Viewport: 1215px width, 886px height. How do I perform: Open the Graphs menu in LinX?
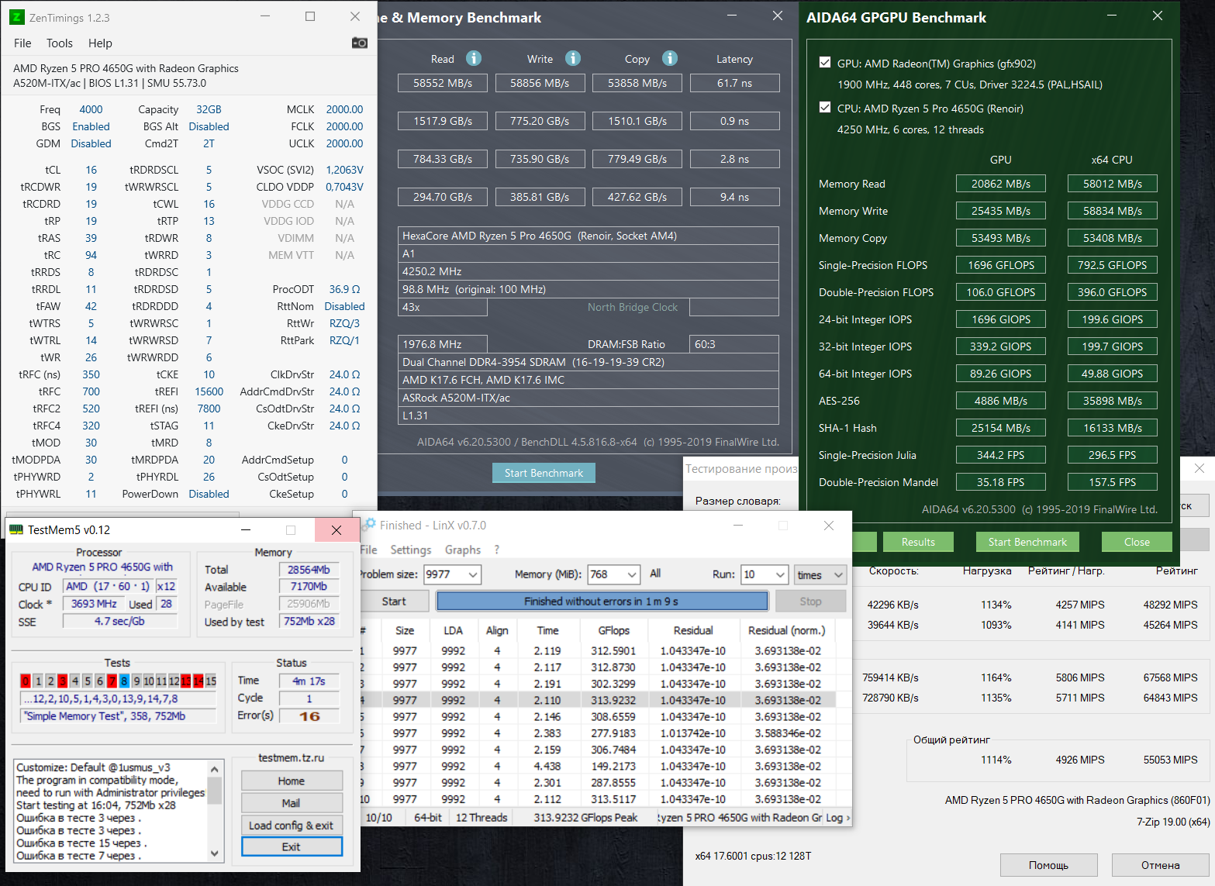(x=463, y=550)
